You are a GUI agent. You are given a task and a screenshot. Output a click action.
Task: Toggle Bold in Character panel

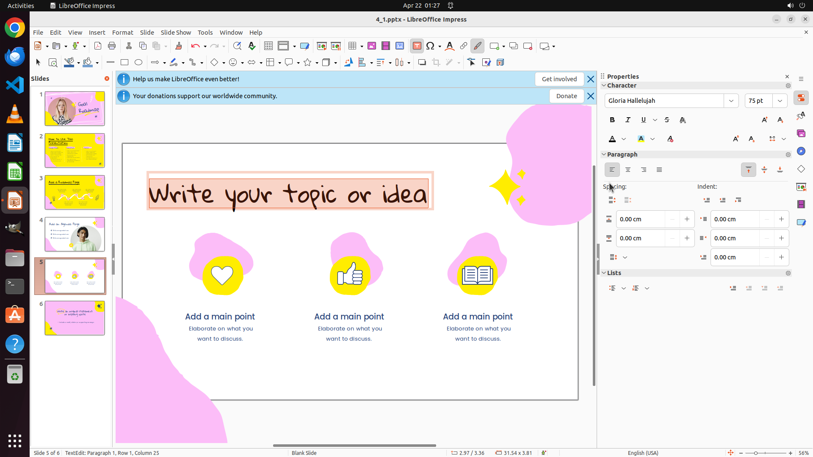coord(612,120)
